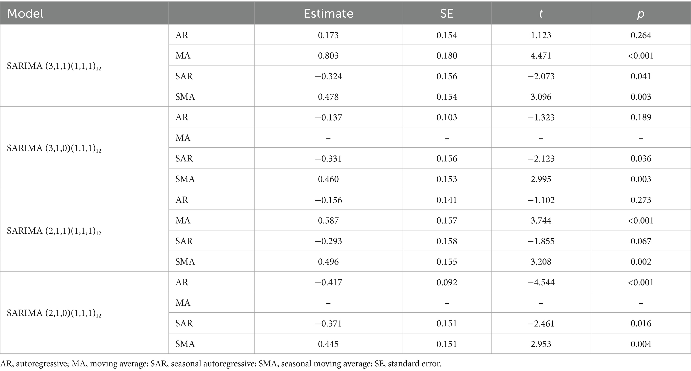Screen dimensions: 691x371
Task: Click the SARIMA (3,1,1)(1,1,1)12 model cell
Action: (54, 66)
